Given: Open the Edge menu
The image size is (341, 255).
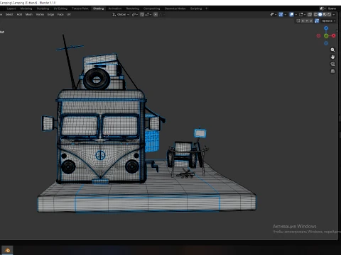Looking at the screenshot, I should click(x=50, y=14).
